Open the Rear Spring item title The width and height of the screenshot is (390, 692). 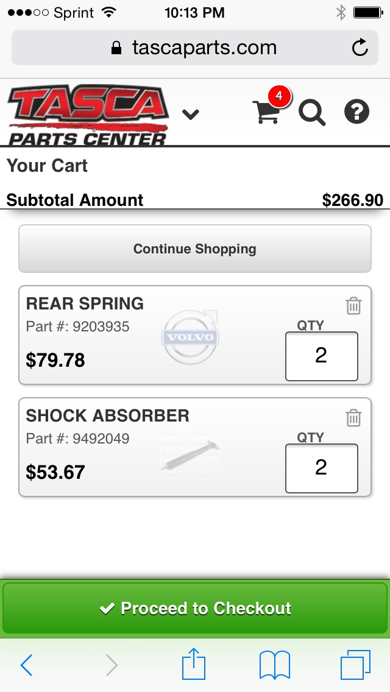point(85,303)
